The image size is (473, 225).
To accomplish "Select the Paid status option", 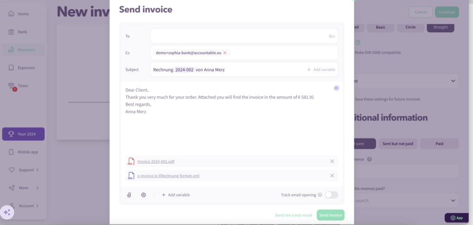I will click(x=439, y=144).
